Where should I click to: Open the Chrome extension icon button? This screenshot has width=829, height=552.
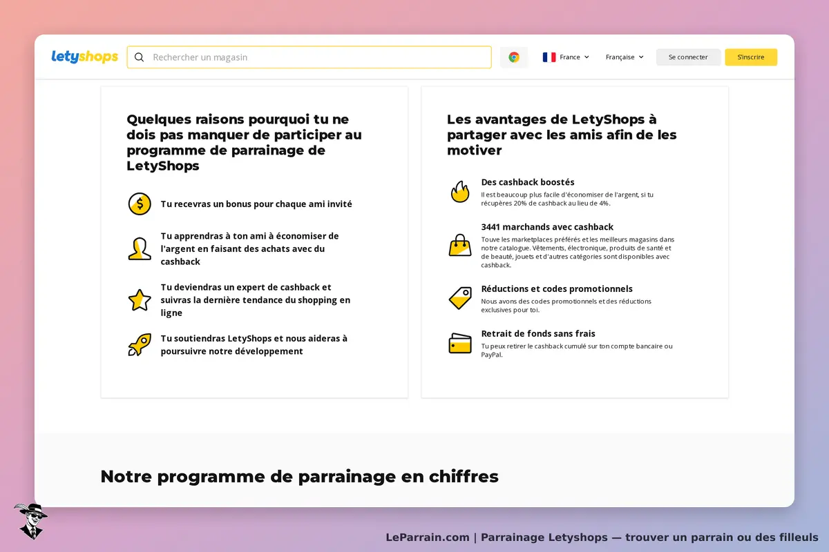tap(514, 57)
